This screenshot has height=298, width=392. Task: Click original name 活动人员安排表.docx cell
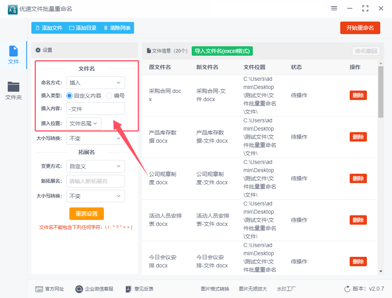point(165,220)
